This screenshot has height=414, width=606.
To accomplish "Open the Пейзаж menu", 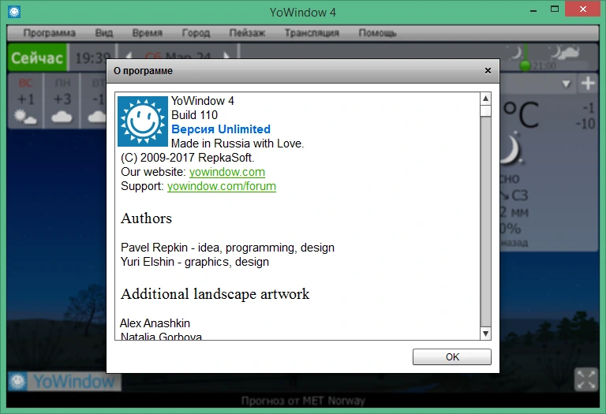I will [x=247, y=33].
